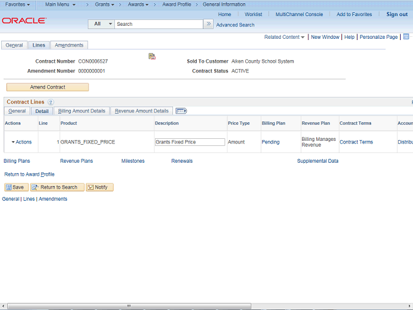The width and height of the screenshot is (413, 310).
Task: Open the Worklist link
Action: click(x=254, y=14)
